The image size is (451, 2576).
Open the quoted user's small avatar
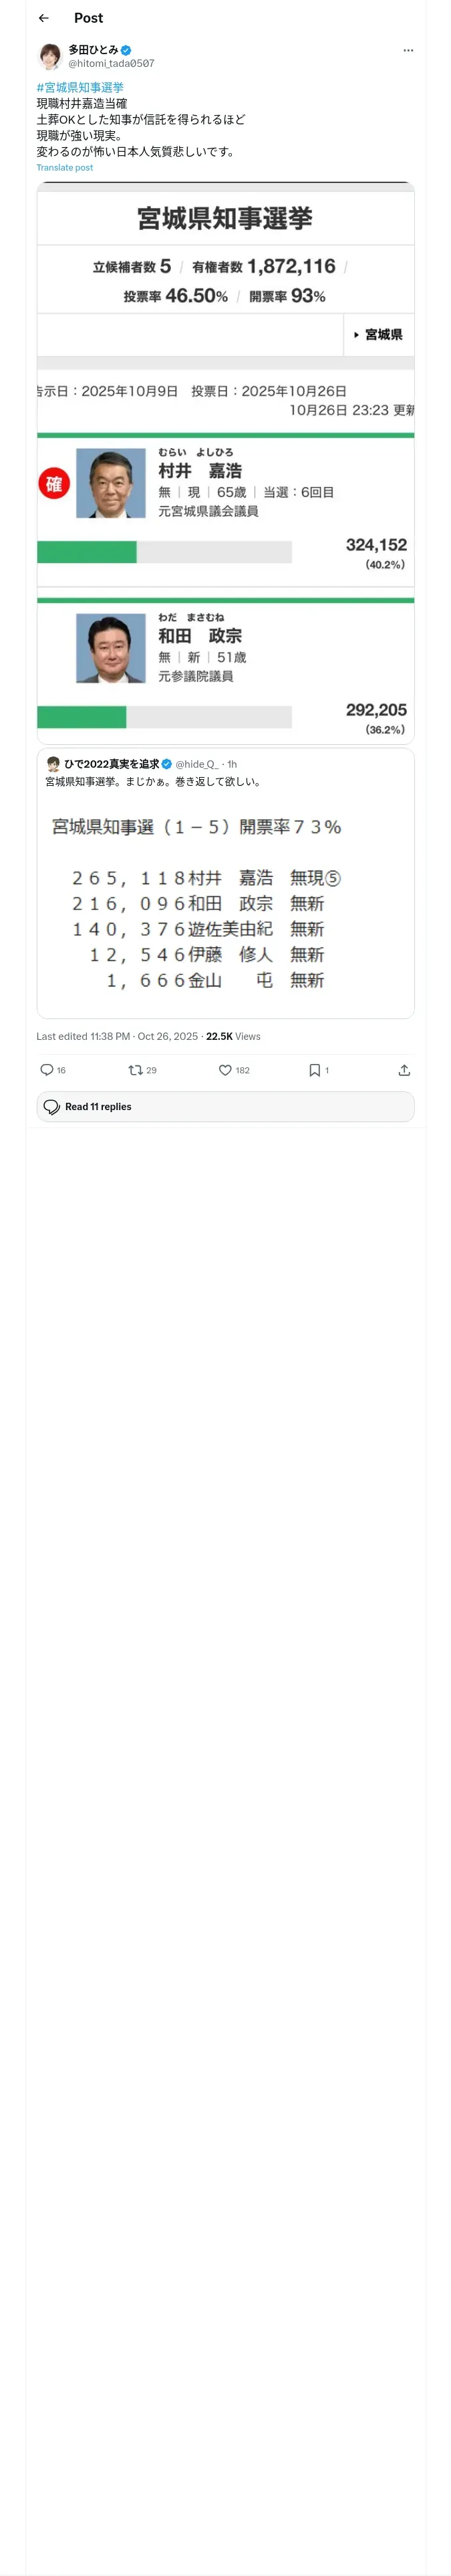coord(53,764)
